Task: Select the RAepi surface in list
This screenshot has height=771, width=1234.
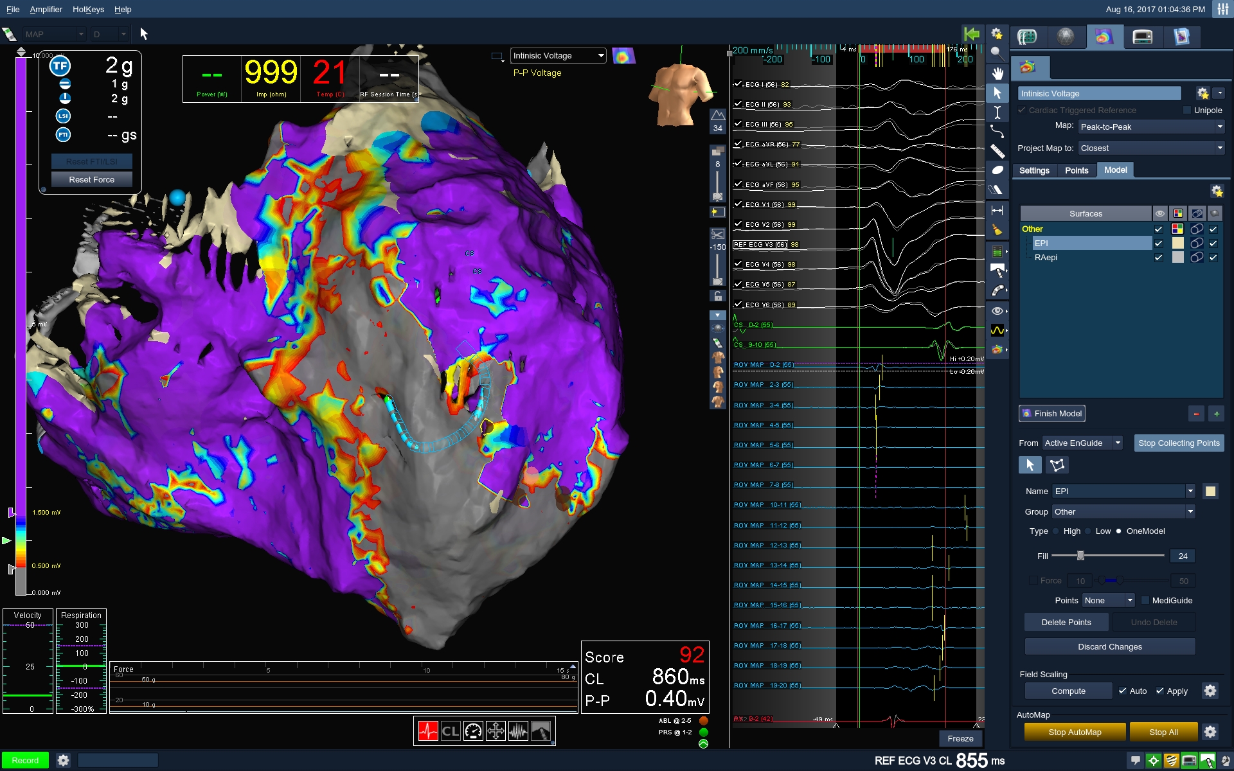Action: [x=1046, y=258]
